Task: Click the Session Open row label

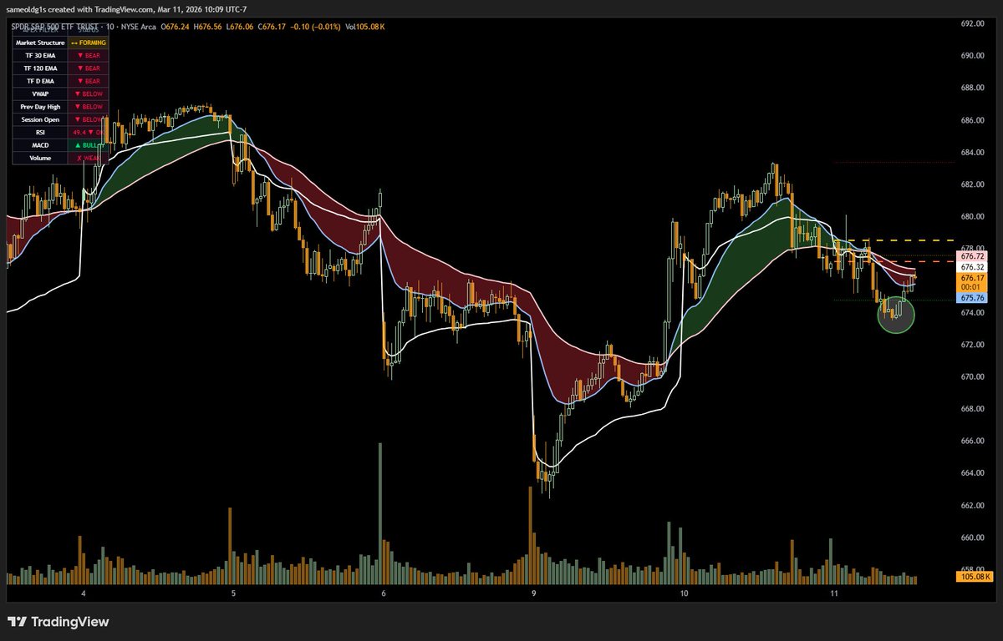Action: (x=40, y=119)
